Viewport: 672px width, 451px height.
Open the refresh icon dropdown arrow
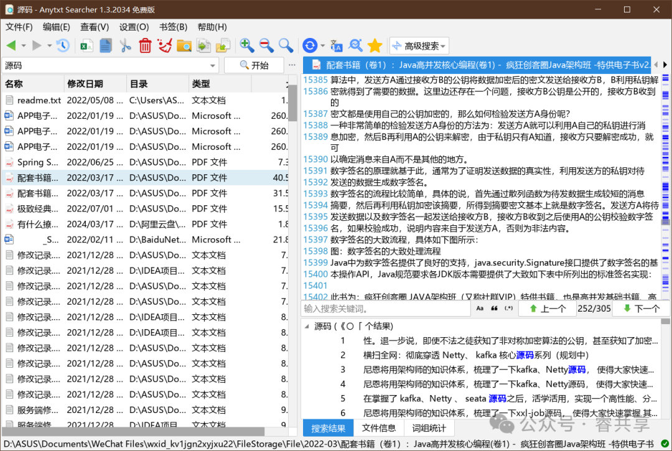[323, 45]
